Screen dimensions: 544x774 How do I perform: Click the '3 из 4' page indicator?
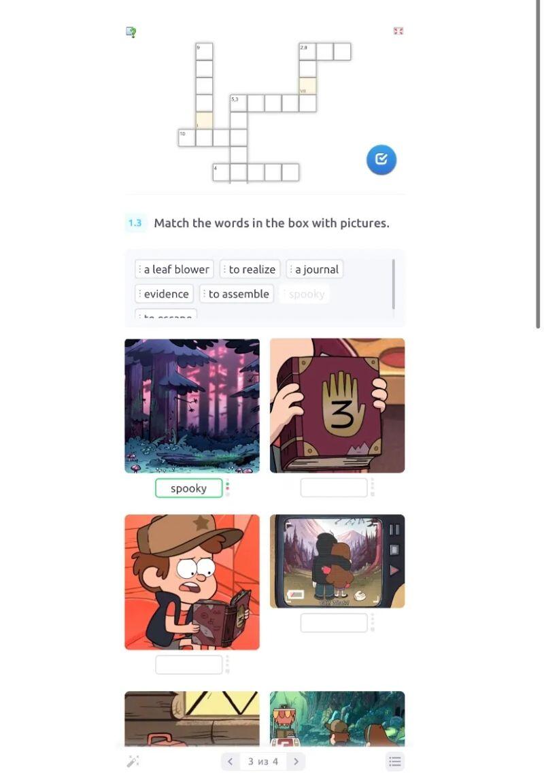pyautogui.click(x=263, y=761)
